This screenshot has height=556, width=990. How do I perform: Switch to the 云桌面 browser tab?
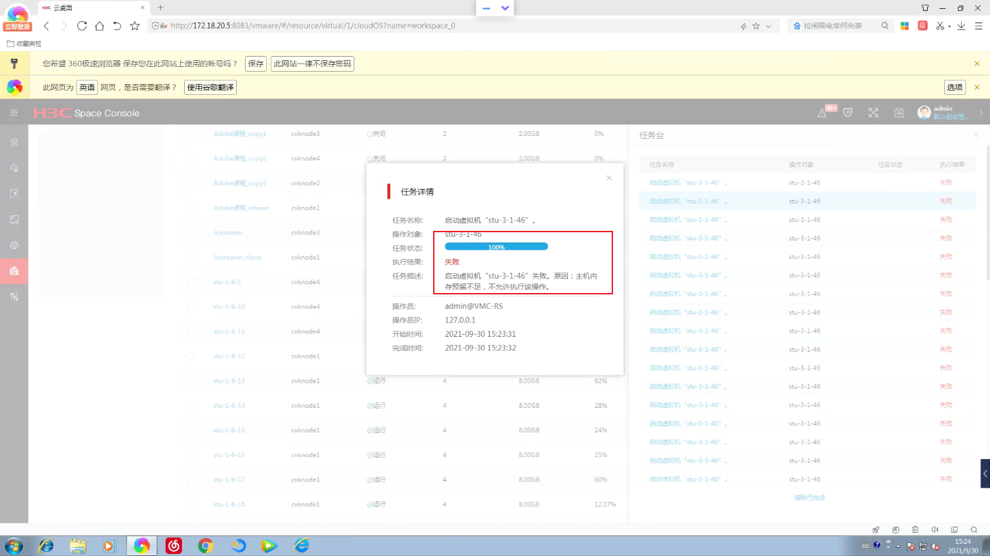62,8
